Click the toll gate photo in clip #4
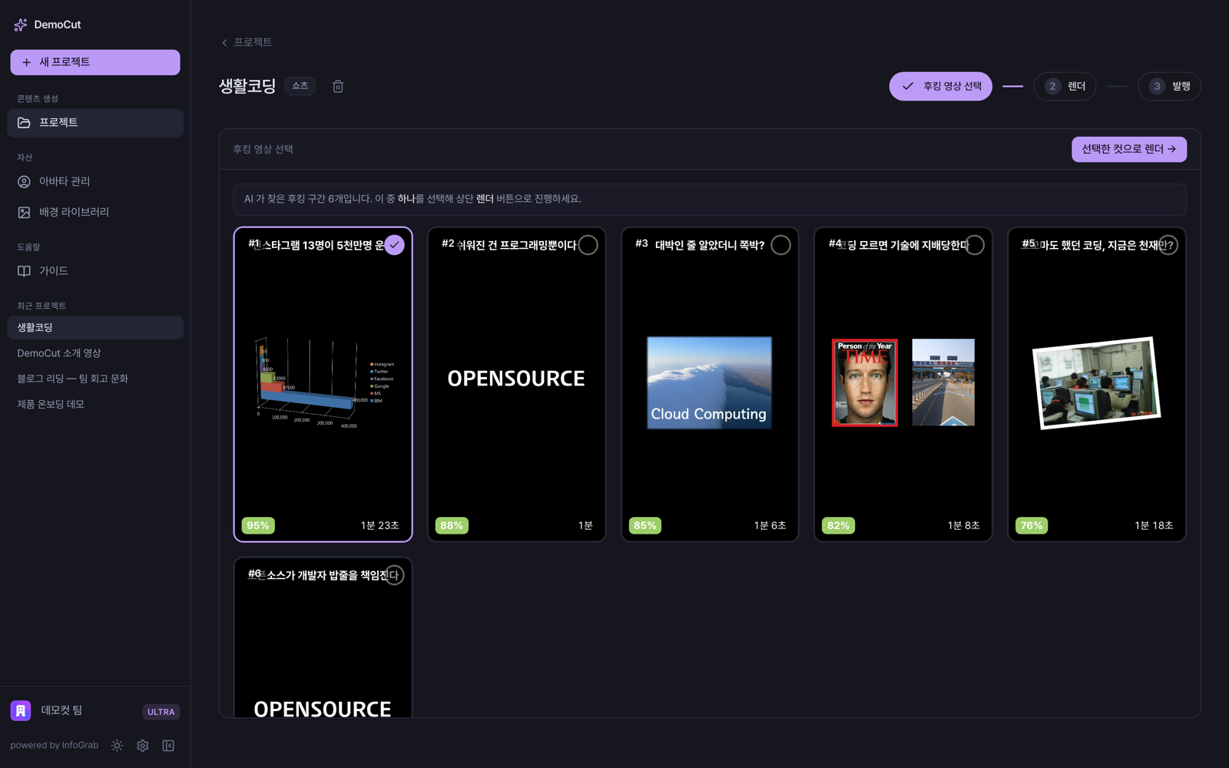Image resolution: width=1229 pixels, height=768 pixels. pos(943,382)
